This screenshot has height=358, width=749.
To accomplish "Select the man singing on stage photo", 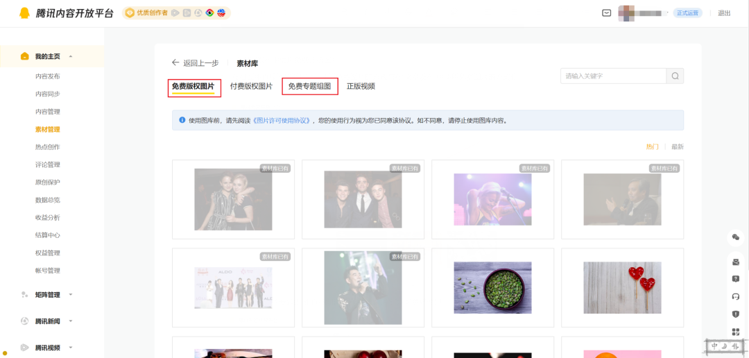I will point(363,288).
